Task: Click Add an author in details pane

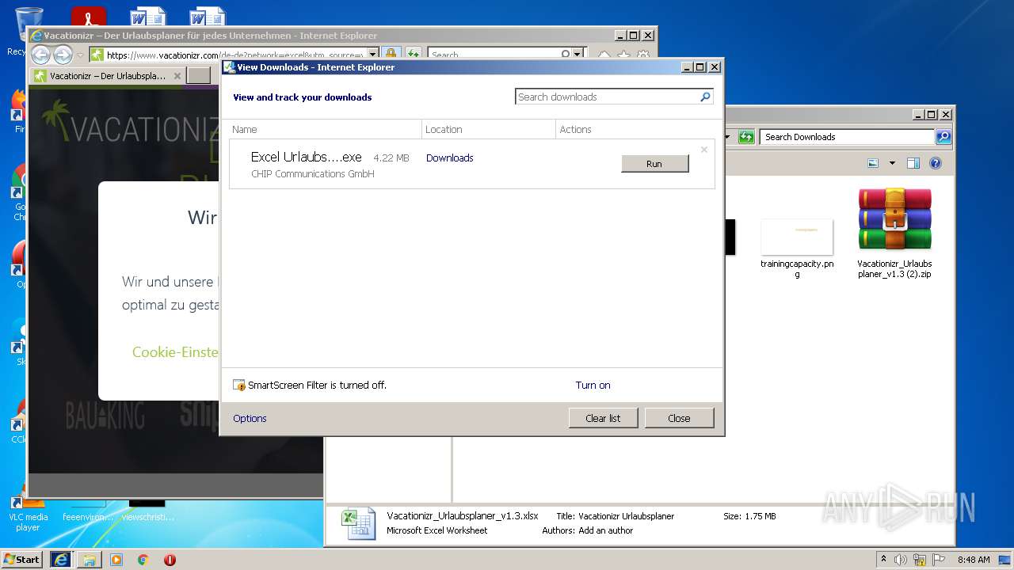Action: click(606, 530)
